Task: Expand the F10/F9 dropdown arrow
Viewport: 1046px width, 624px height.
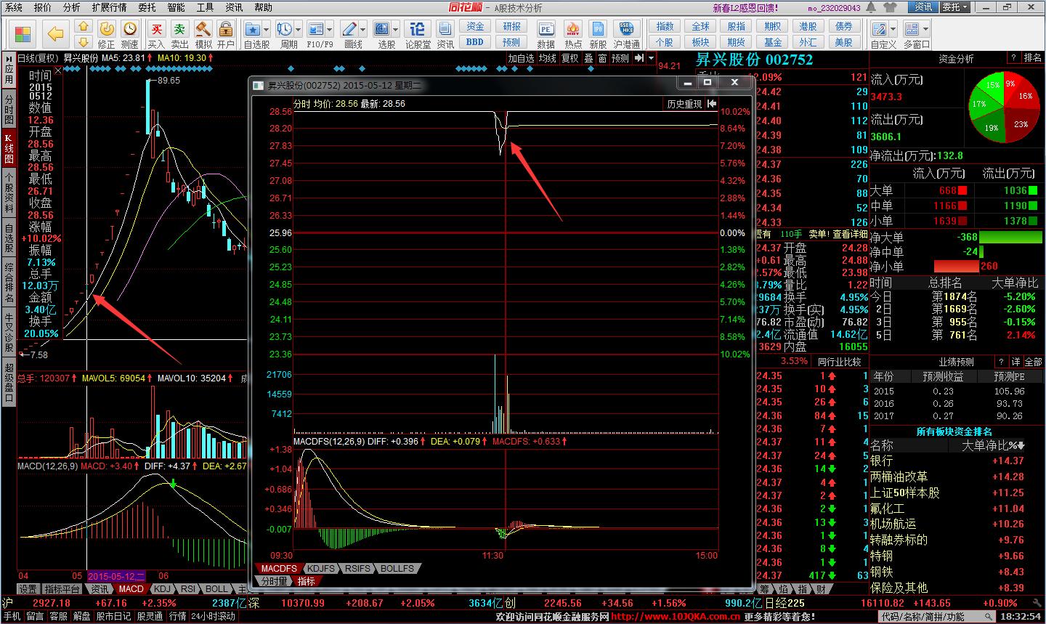Action: coord(330,29)
